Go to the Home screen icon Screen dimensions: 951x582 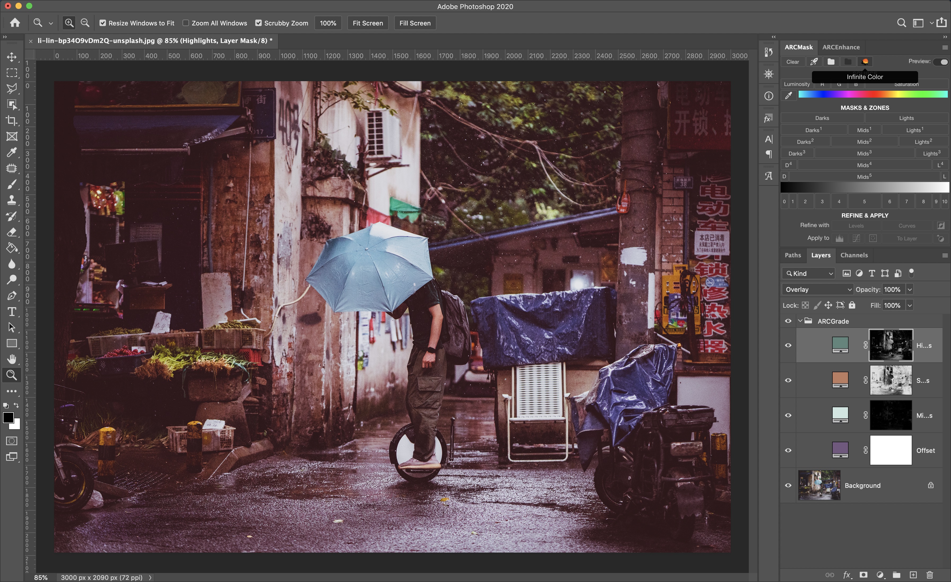click(15, 23)
